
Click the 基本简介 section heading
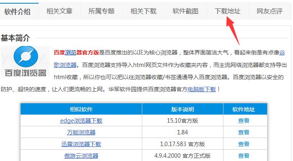coord(15,38)
